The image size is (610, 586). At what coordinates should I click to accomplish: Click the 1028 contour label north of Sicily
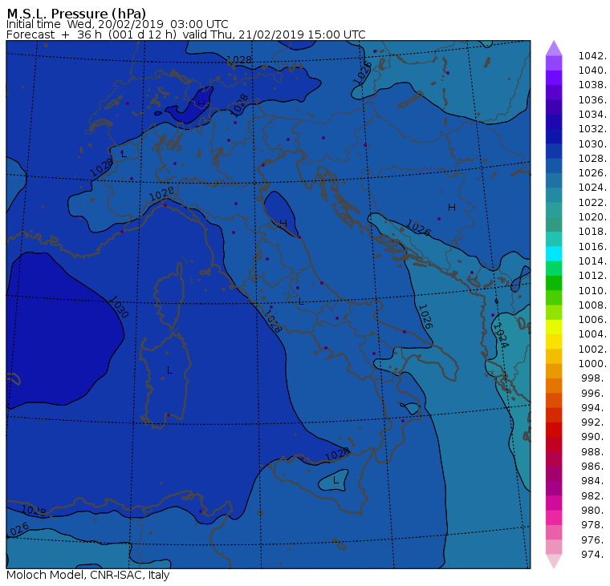click(x=337, y=454)
